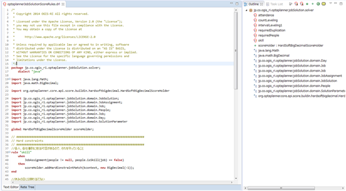Click the rule icon left of green dots
This screenshot has width=346, height=191.
pyautogui.click(x=302, y=4)
